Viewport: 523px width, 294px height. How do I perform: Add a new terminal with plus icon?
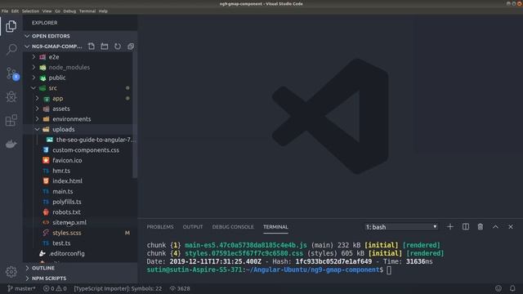click(450, 227)
